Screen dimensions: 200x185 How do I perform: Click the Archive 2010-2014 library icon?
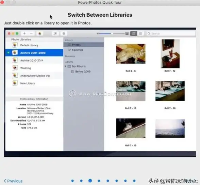tap(15, 60)
